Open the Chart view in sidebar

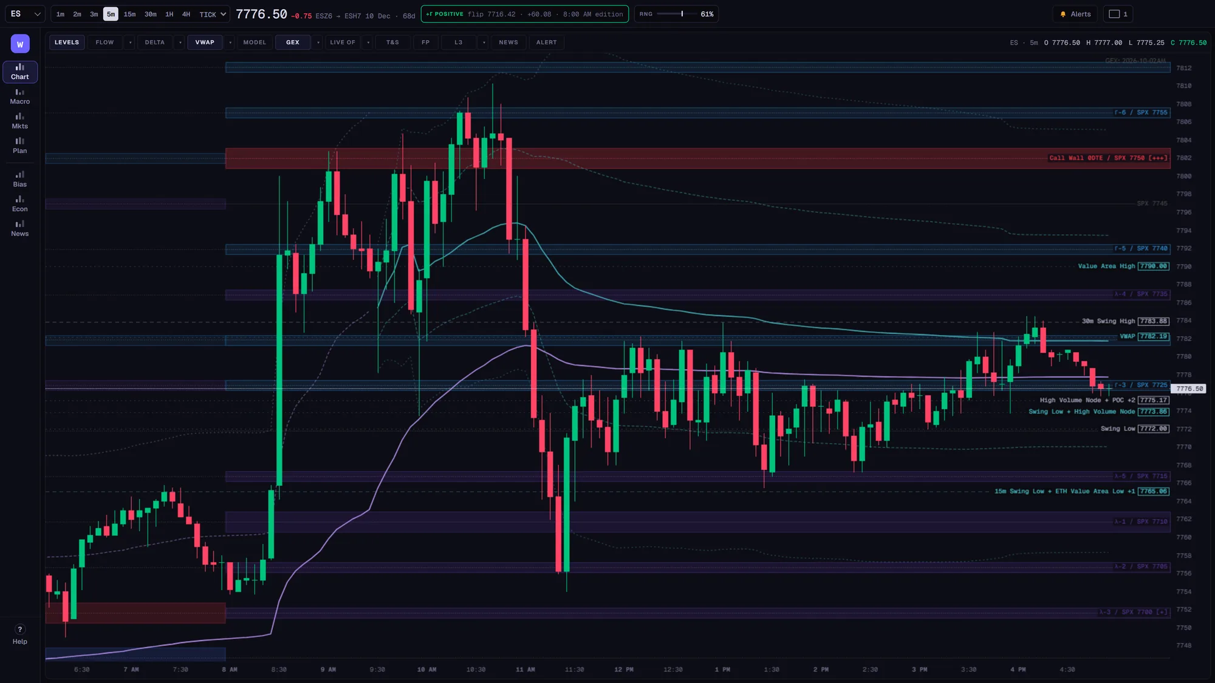click(20, 72)
